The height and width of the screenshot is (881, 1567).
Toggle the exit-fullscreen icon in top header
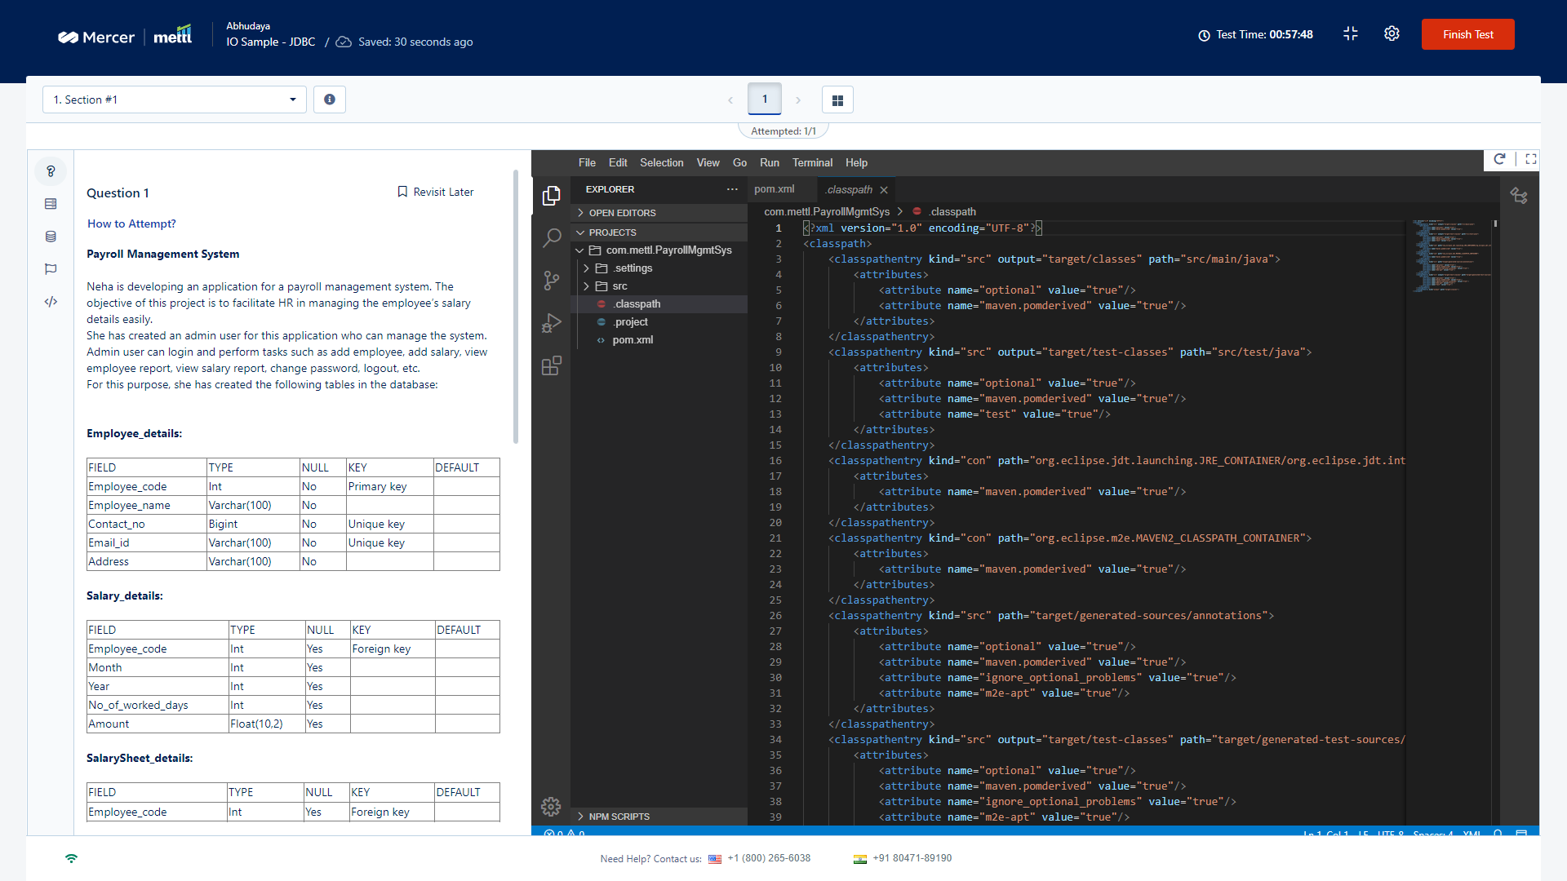click(1350, 33)
